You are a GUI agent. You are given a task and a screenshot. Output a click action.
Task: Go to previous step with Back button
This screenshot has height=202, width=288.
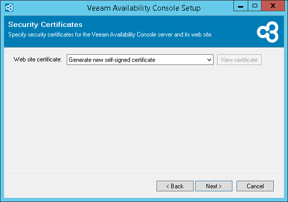[175, 186]
